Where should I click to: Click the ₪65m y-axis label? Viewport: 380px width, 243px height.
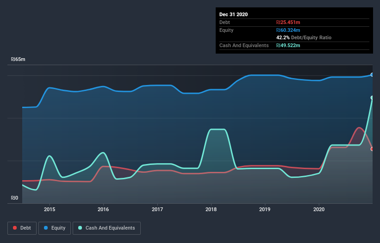pos(18,59)
